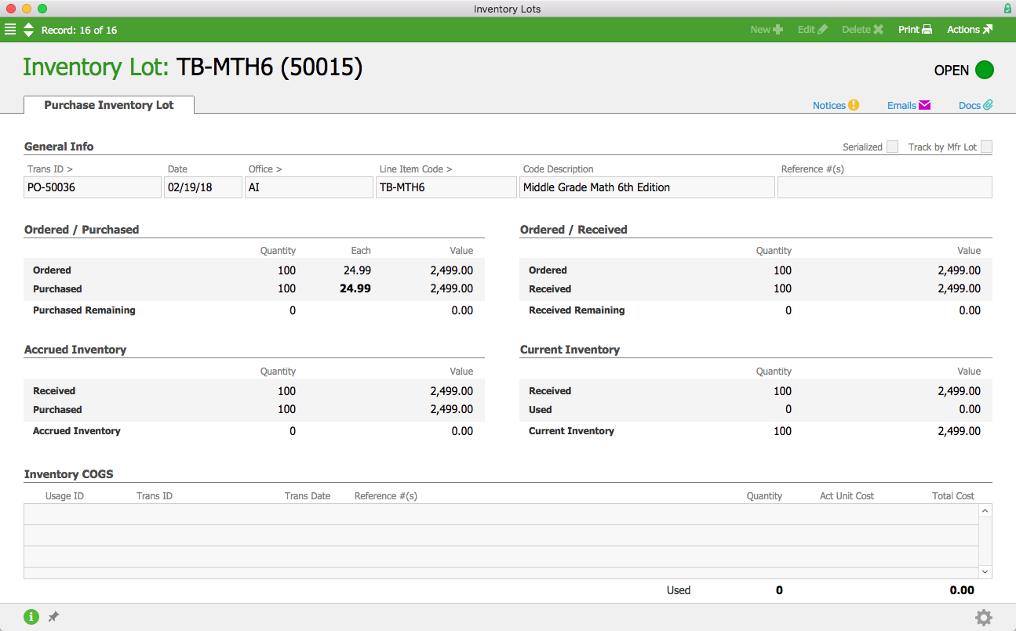The height and width of the screenshot is (631, 1016).
Task: Enable Track by Mfr Lot checkbox
Action: [986, 147]
